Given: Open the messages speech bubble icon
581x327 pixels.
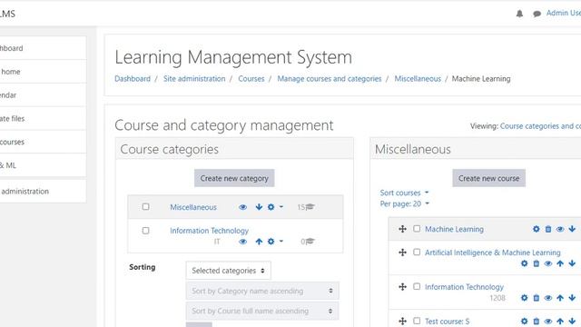Looking at the screenshot, I should 537,15.
